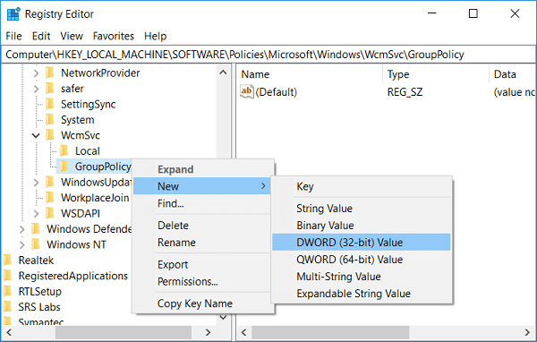Click tree pane vertical scroll up arrow

click(223, 73)
